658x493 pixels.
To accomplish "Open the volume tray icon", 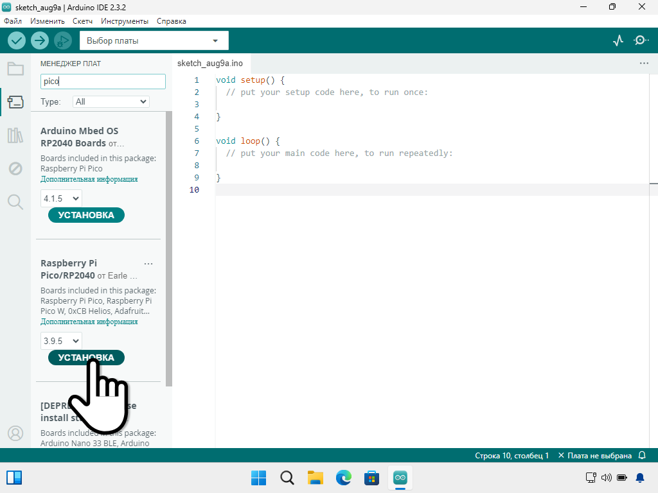I will 607,478.
